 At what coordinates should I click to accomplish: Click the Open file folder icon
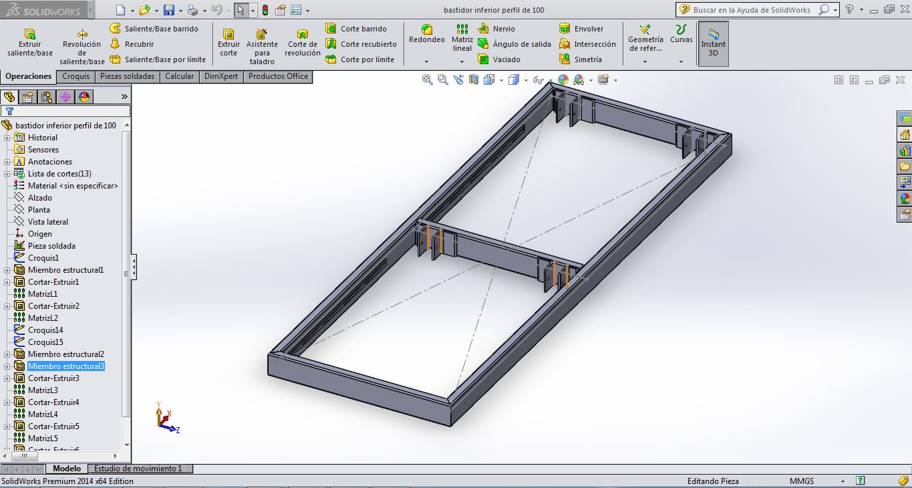tap(144, 10)
